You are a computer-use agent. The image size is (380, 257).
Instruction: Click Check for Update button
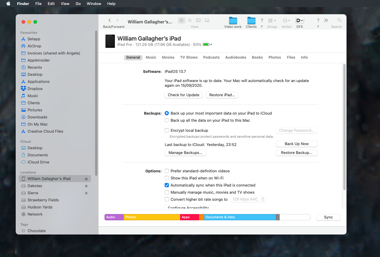click(x=184, y=95)
